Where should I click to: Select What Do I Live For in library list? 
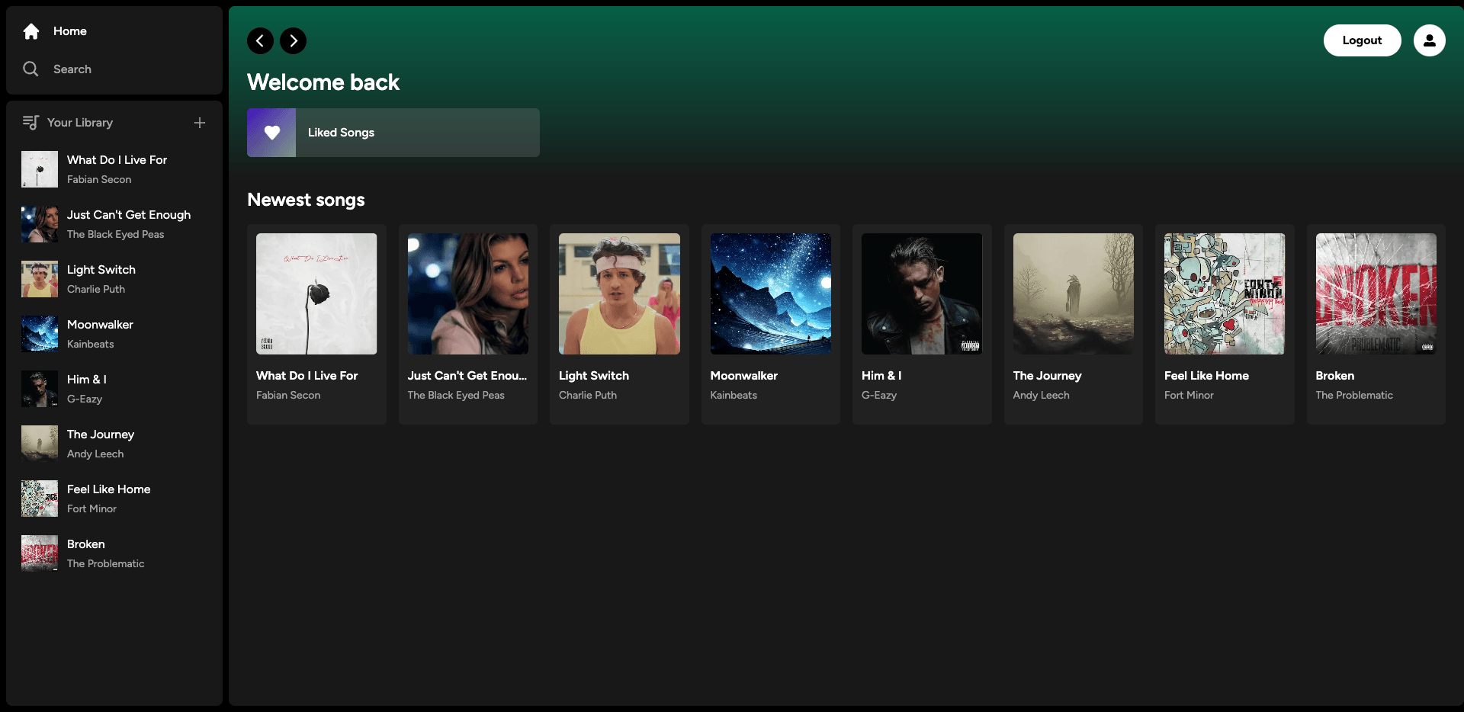click(x=114, y=169)
